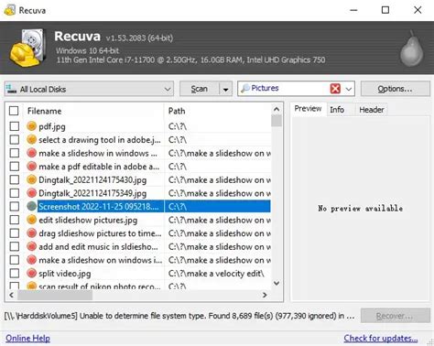Screen dimensions: 434x346
Task: Check the split video.jpg checkbox
Action: pos(15,273)
